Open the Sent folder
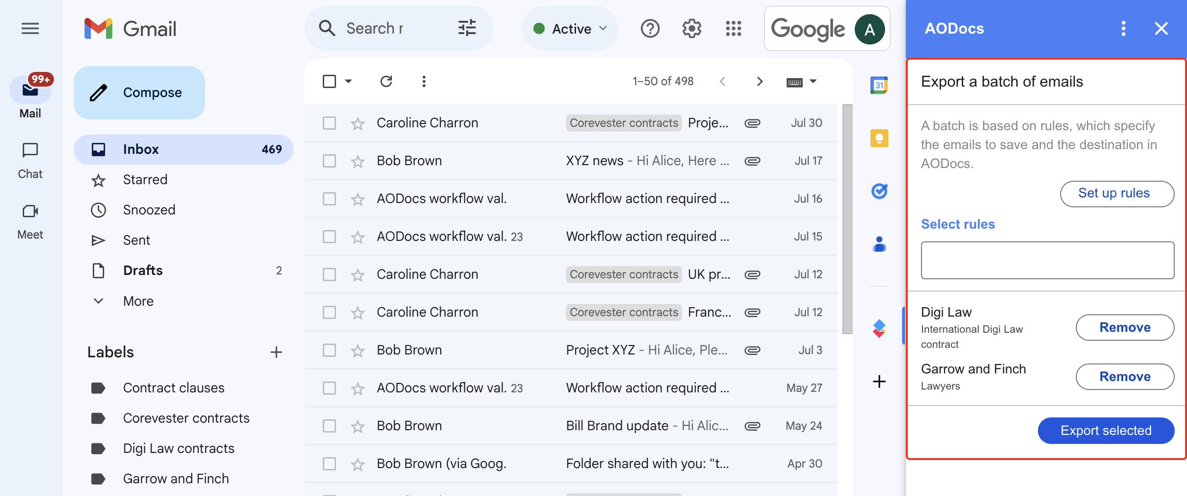Image resolution: width=1187 pixels, height=496 pixels. [x=184, y=240]
